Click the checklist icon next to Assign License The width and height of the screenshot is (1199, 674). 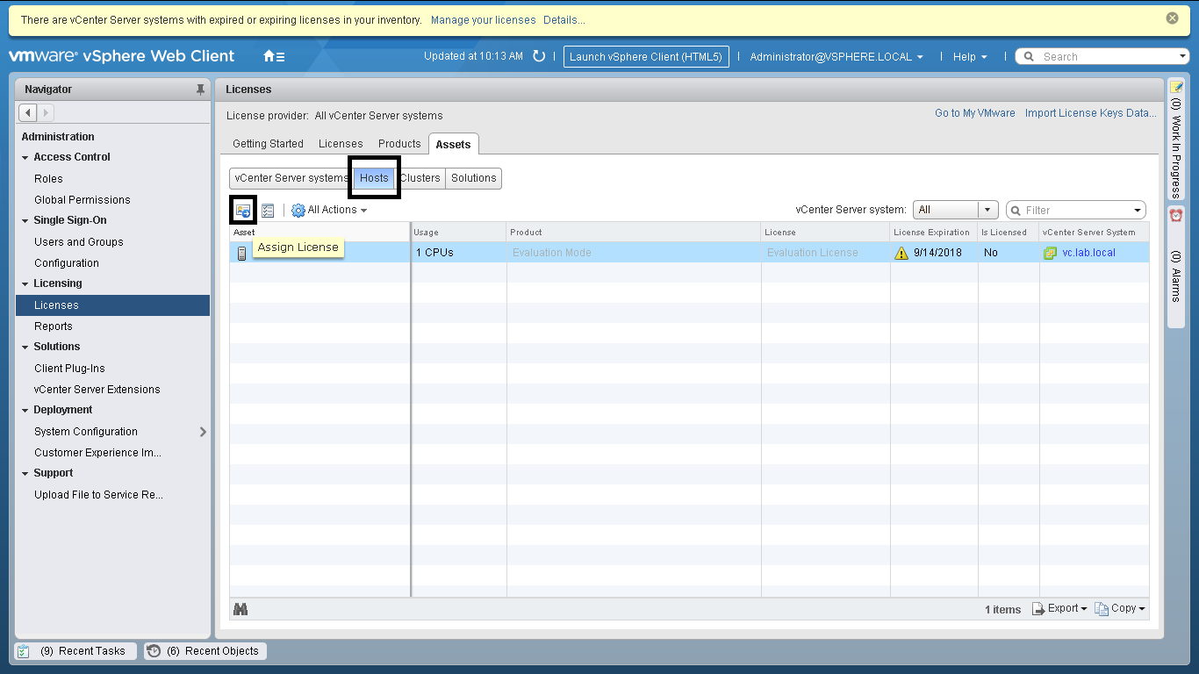point(268,211)
